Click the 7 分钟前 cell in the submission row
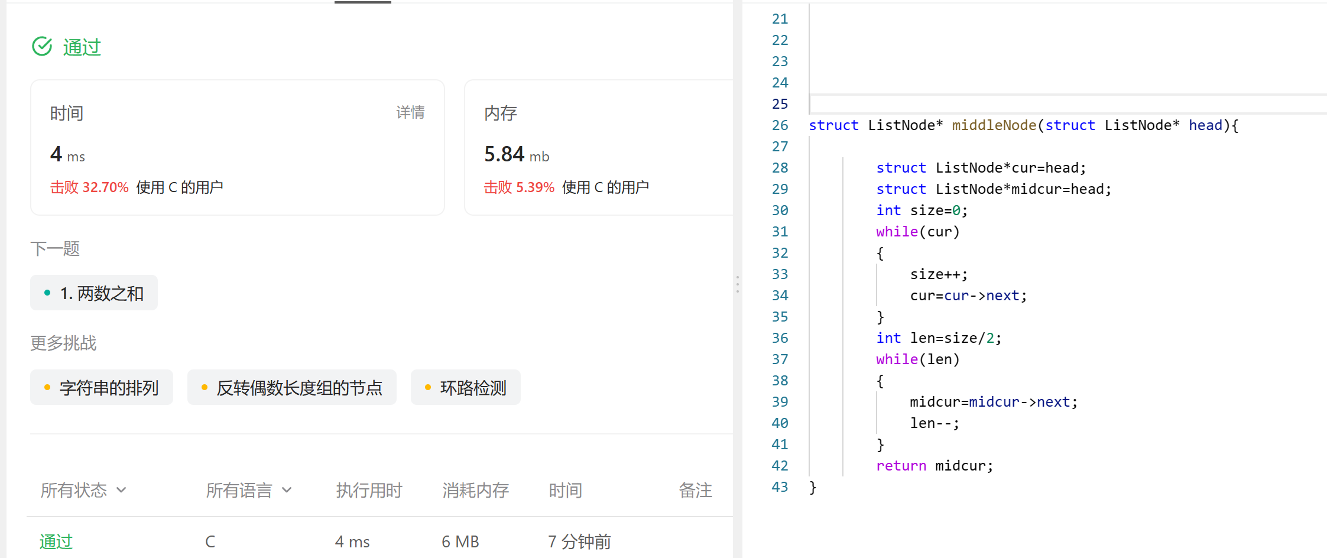The image size is (1327, 558). [579, 541]
